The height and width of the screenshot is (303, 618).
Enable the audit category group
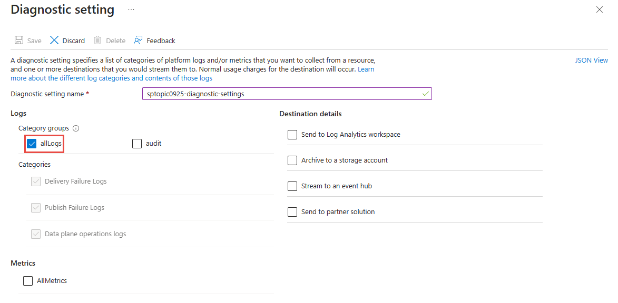click(x=137, y=143)
